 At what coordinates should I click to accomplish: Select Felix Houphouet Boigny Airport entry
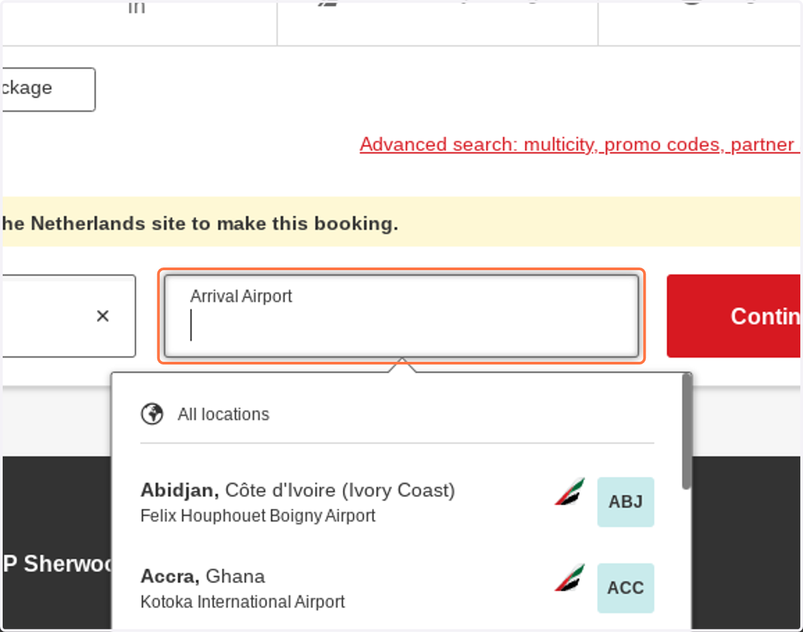point(258,516)
